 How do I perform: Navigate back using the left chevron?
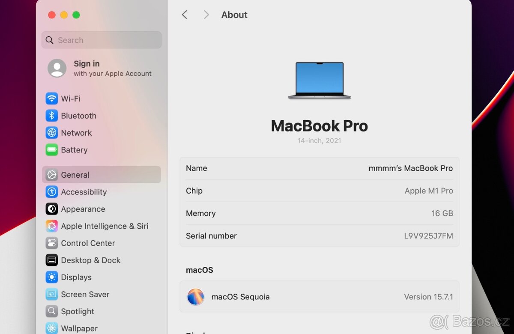(x=184, y=15)
